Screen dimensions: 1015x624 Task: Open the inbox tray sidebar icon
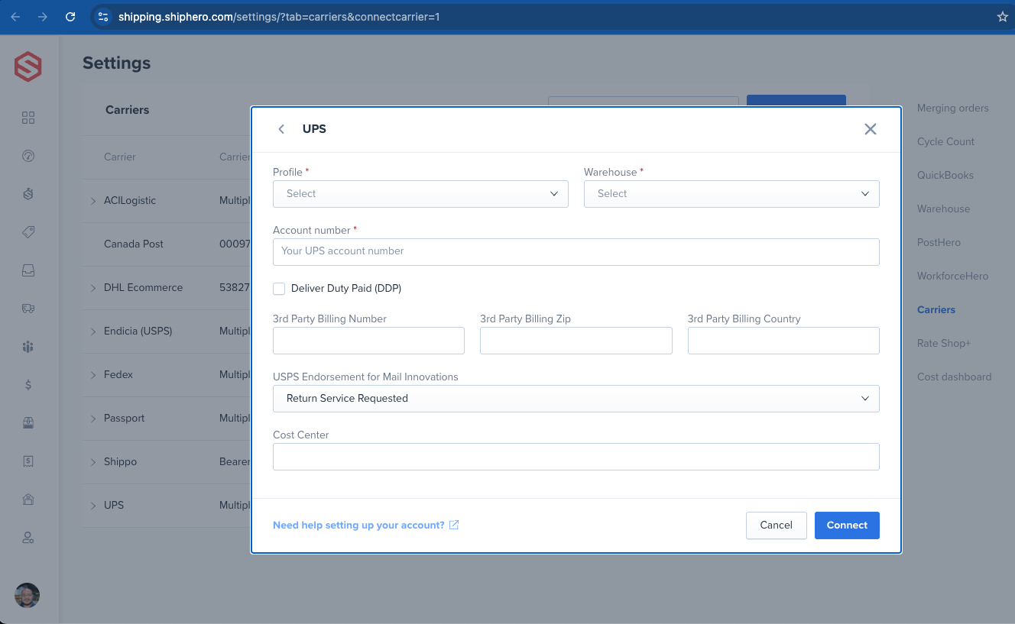tap(28, 270)
